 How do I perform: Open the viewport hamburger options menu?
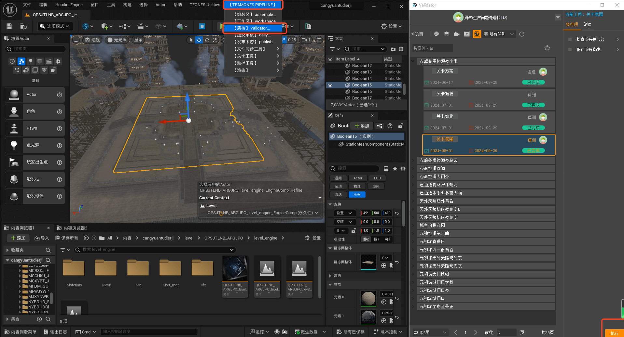pyautogui.click(x=76, y=40)
